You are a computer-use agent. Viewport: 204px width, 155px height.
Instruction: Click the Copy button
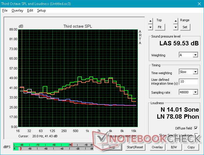pyautogui.click(x=191, y=147)
